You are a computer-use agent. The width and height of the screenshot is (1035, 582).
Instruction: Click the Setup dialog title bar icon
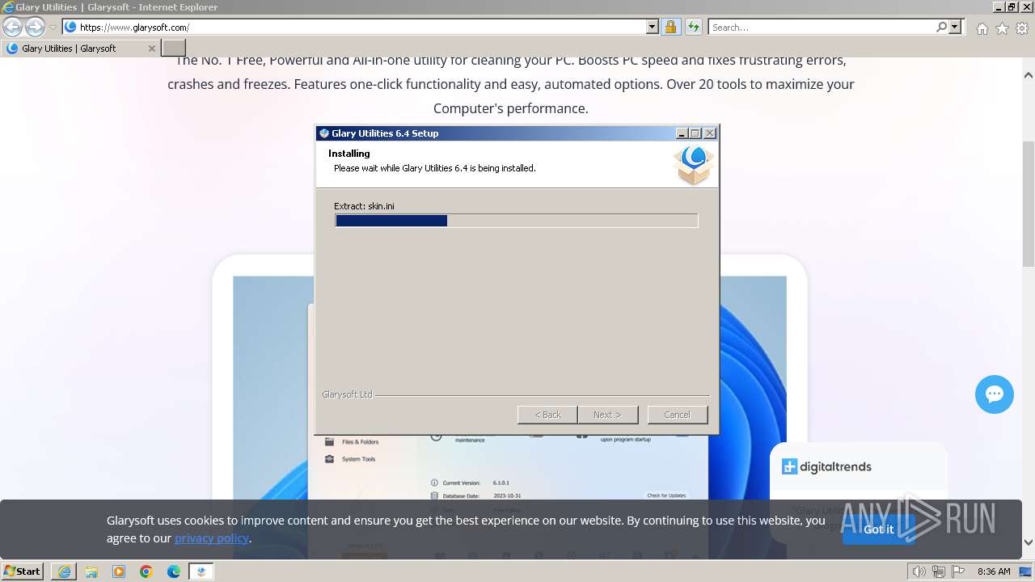coord(324,133)
